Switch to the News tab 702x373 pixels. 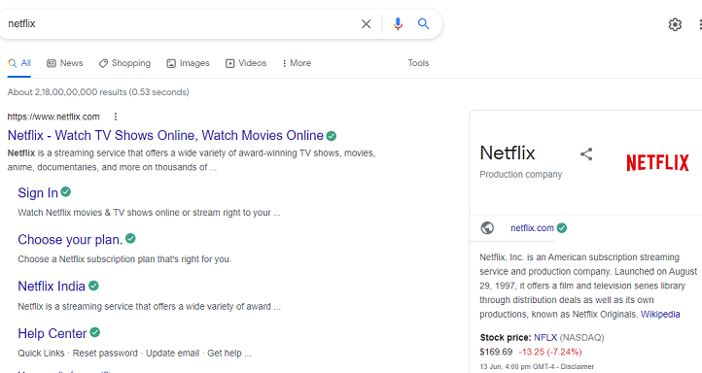point(65,63)
